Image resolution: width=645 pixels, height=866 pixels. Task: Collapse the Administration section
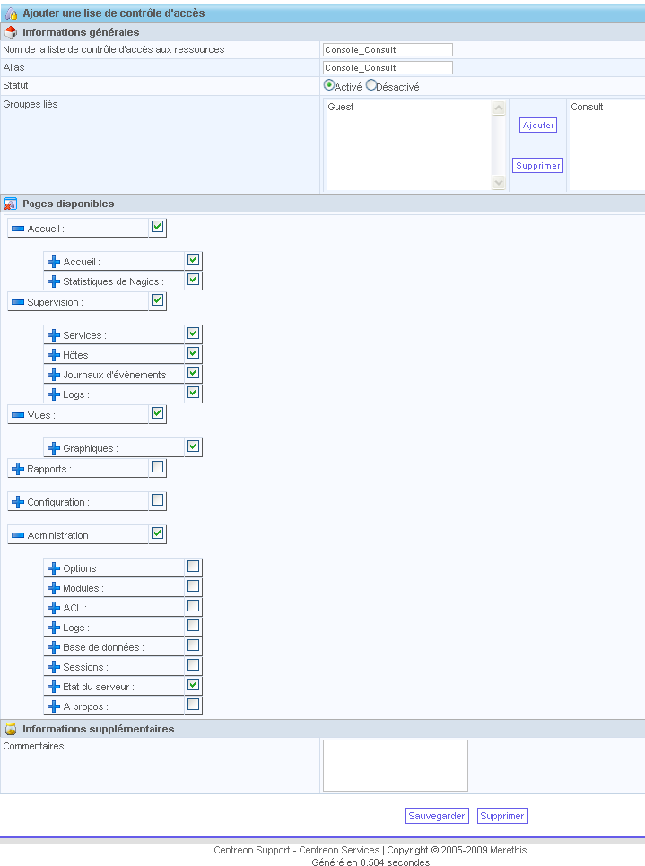click(x=18, y=535)
